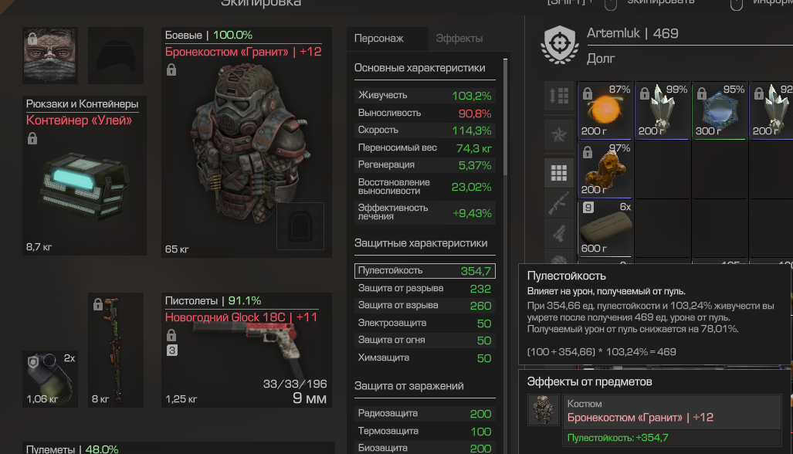Image resolution: width=793 pixels, height=454 pixels.
Task: Click lock icon on the 87% artifact
Action: tap(587, 93)
